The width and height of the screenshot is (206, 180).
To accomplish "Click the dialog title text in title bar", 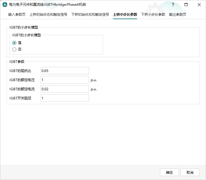I will pos(47,5).
